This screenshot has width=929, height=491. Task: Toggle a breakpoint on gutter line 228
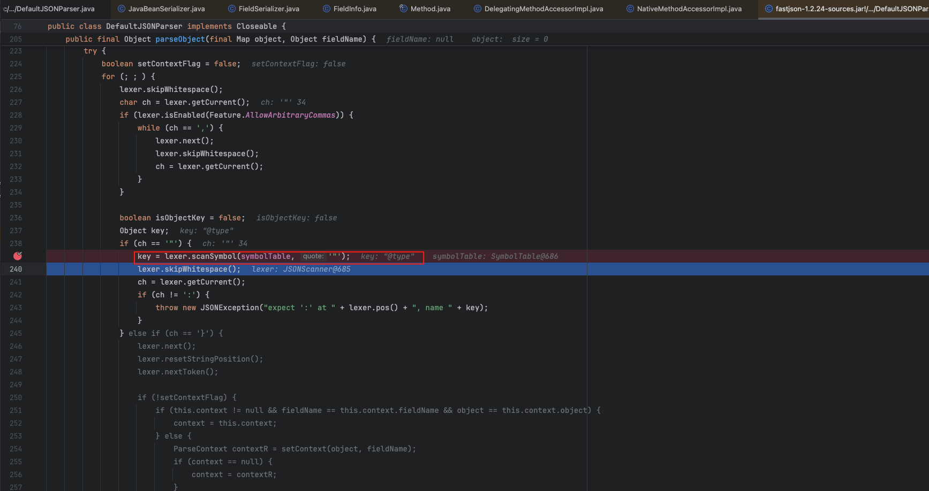(x=16, y=115)
